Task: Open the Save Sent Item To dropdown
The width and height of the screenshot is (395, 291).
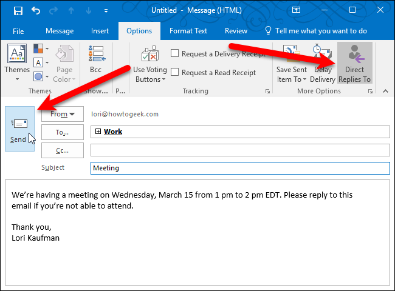Action: (292, 63)
